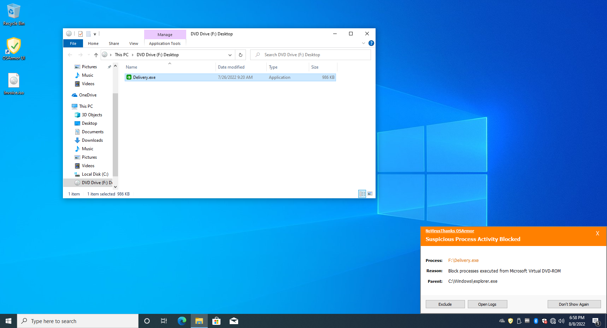The width and height of the screenshot is (607, 328).
Task: Open the Application Tools tab
Action: tap(165, 43)
